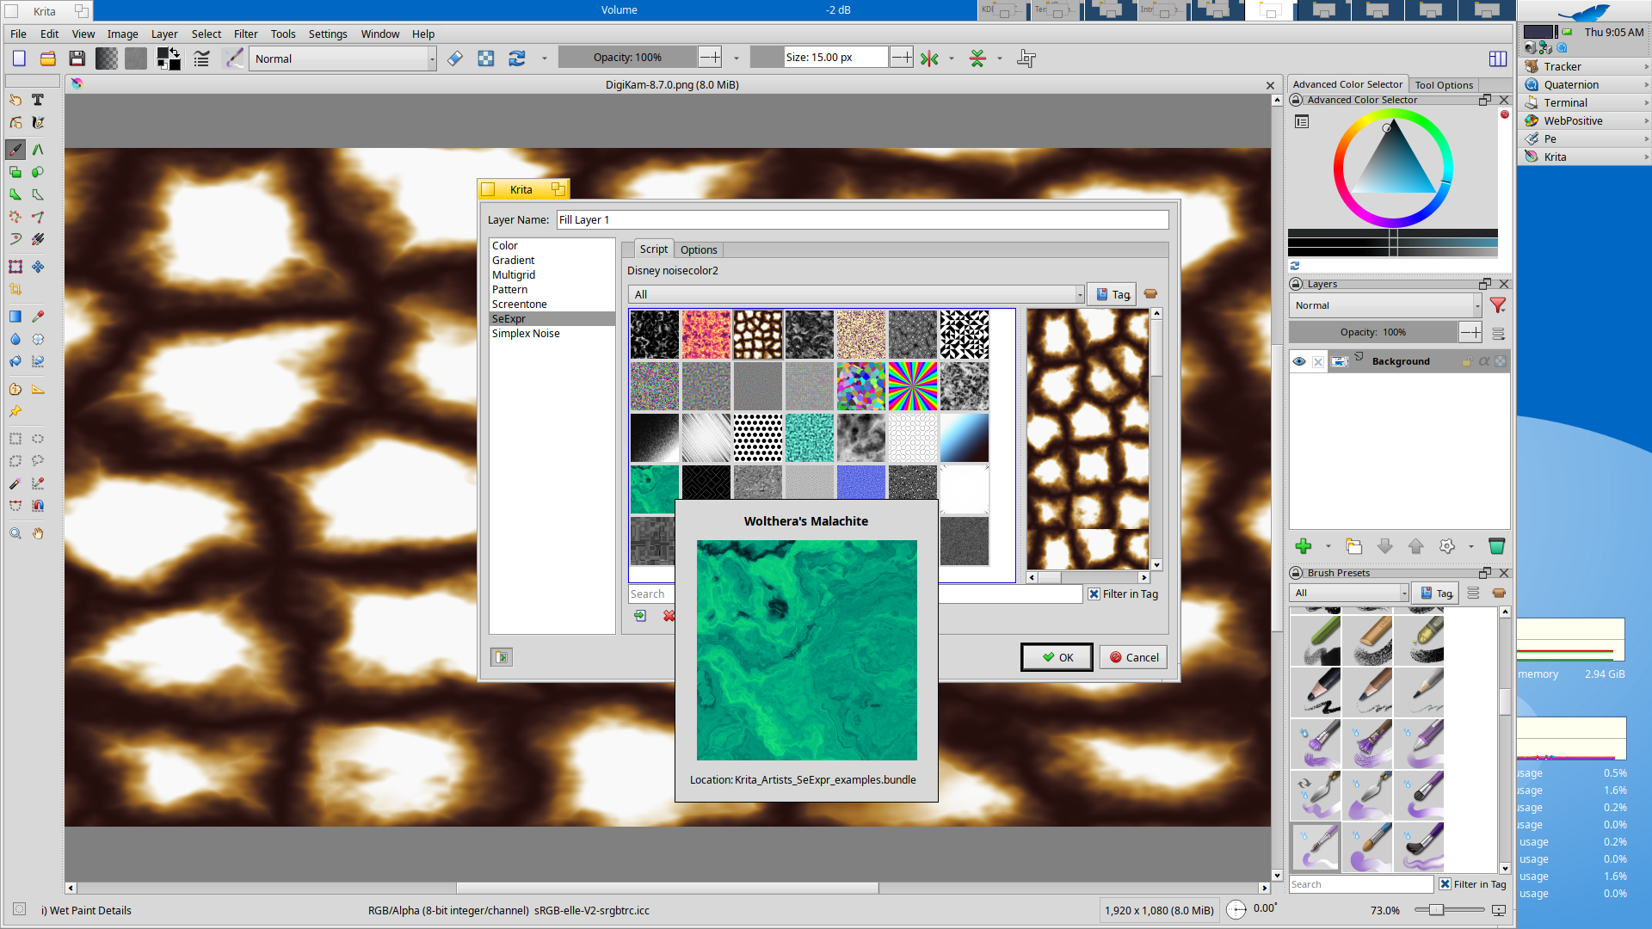Expand layer properties dropdown arrow

(1471, 546)
